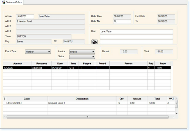Click the Period column header
The height and width of the screenshot is (131, 190).
coord(102,64)
